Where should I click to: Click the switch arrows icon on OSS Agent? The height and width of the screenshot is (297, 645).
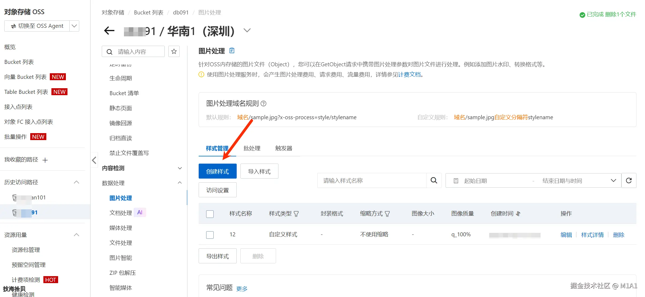(x=13, y=26)
